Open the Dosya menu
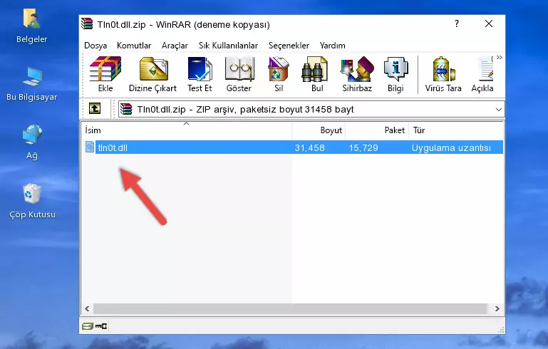The height and width of the screenshot is (349, 548). coord(95,46)
